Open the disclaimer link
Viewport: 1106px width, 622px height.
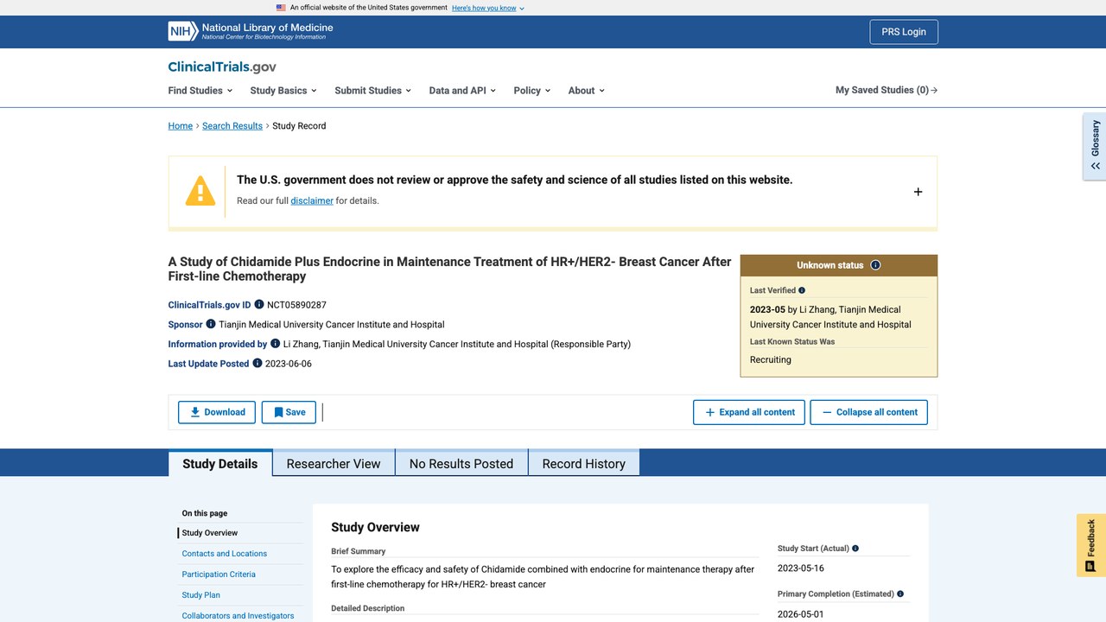click(312, 200)
